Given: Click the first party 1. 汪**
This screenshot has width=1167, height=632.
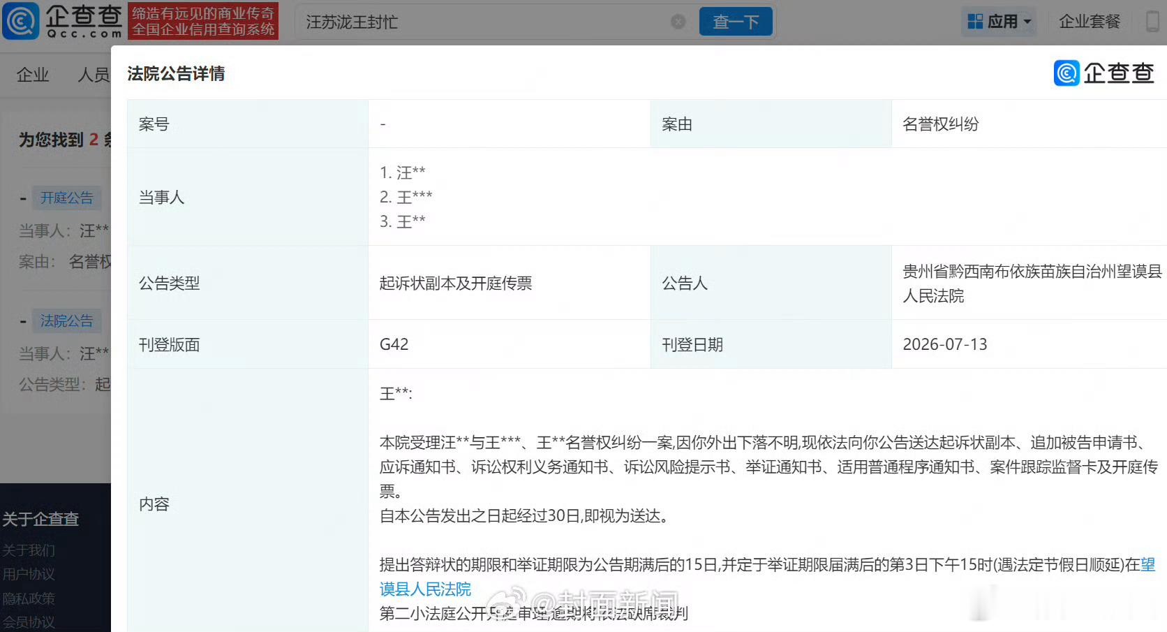Looking at the screenshot, I should (403, 172).
